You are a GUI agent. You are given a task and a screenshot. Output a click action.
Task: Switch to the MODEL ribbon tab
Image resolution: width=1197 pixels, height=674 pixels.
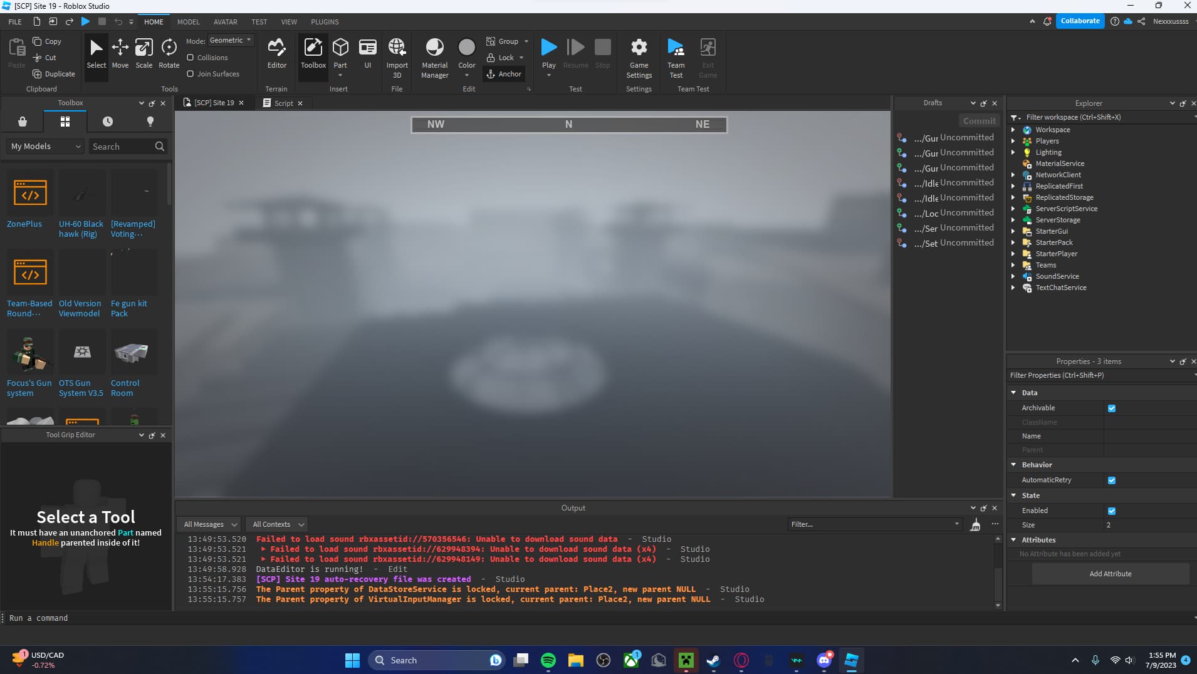pyautogui.click(x=188, y=22)
